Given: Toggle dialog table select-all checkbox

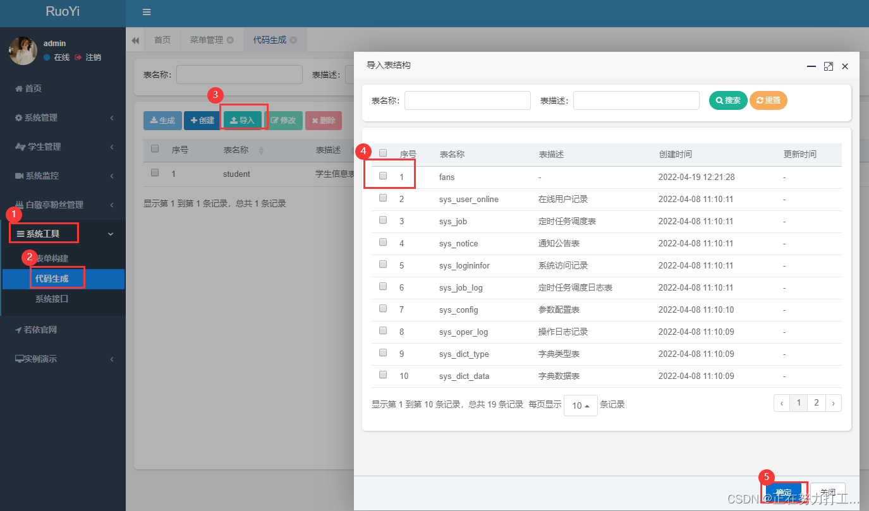Looking at the screenshot, I should 383,153.
